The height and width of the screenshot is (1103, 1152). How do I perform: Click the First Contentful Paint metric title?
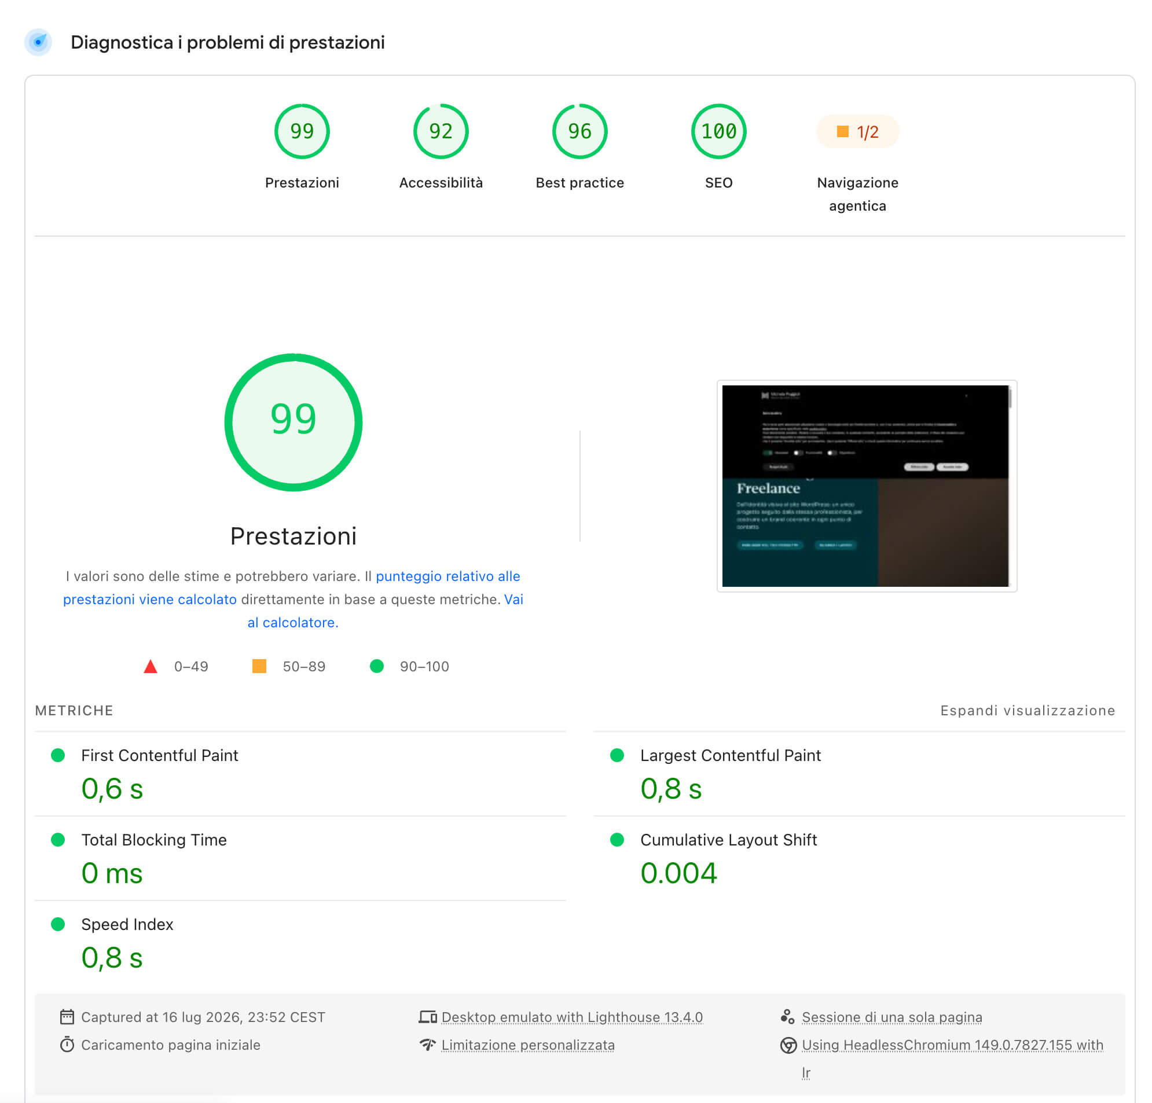(159, 755)
